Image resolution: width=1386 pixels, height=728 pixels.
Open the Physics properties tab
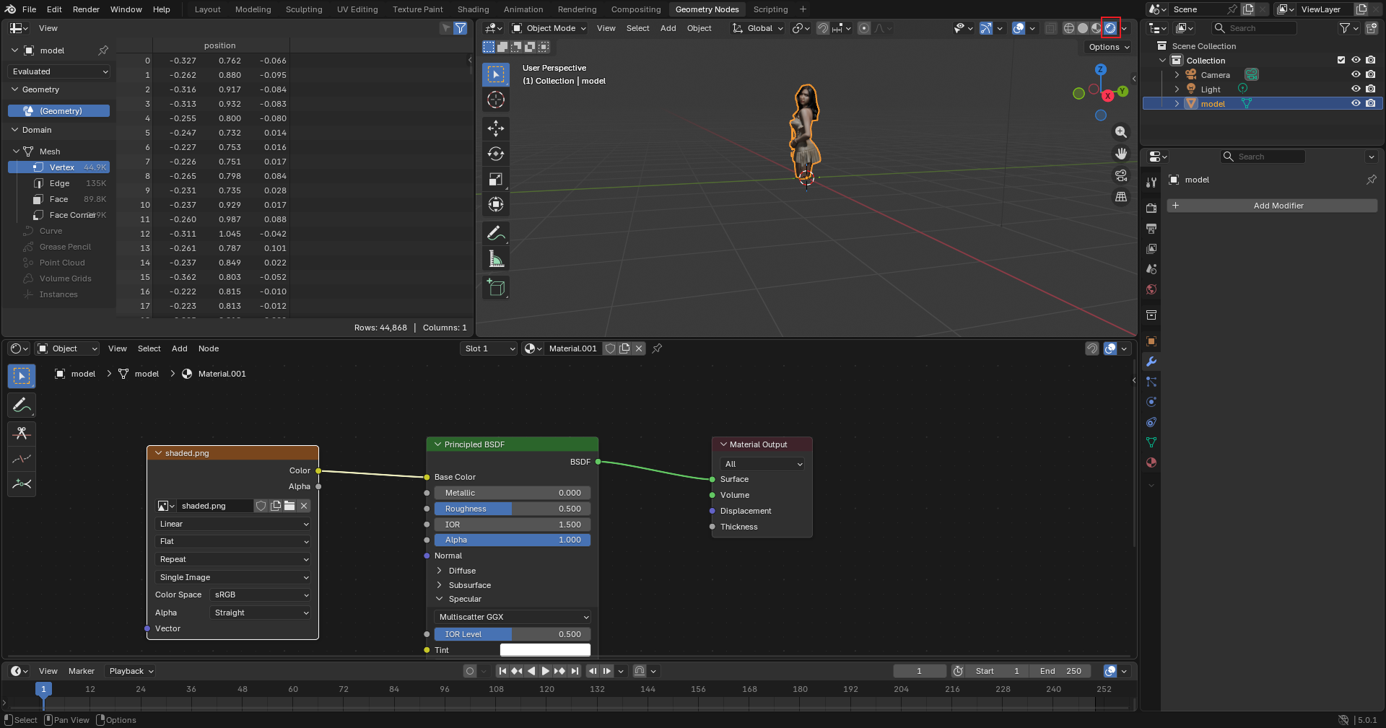tap(1151, 402)
